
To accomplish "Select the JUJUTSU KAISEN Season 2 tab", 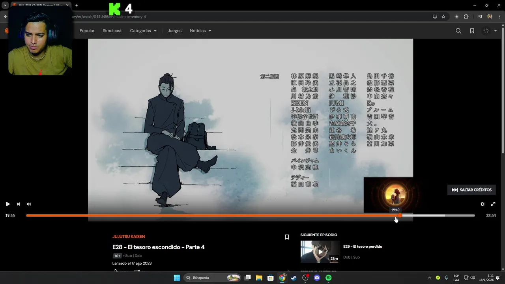I will coord(41,5).
